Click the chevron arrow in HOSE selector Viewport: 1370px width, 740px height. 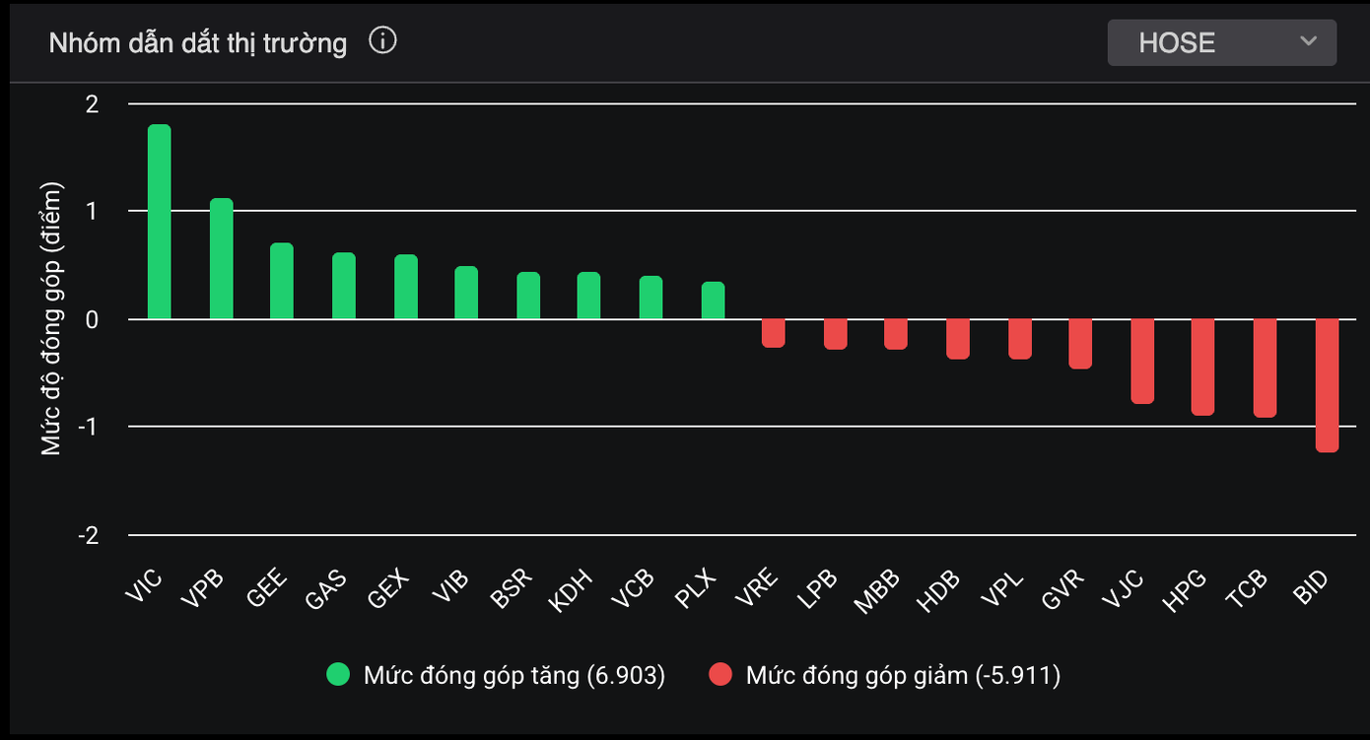[1308, 41]
